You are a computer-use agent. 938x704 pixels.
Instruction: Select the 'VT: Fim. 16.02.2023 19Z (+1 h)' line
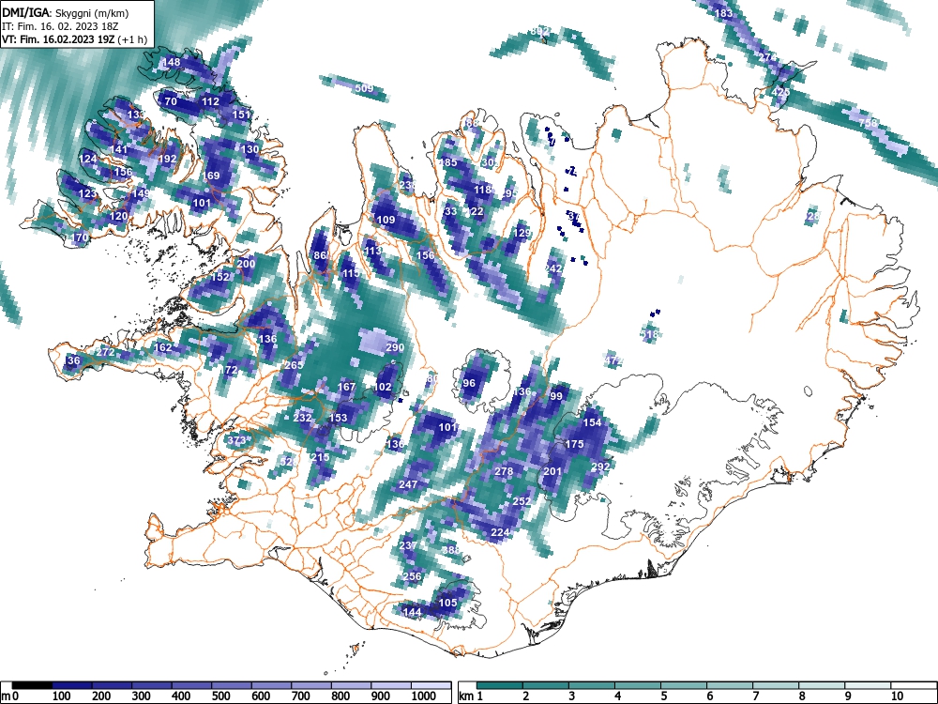(x=74, y=40)
